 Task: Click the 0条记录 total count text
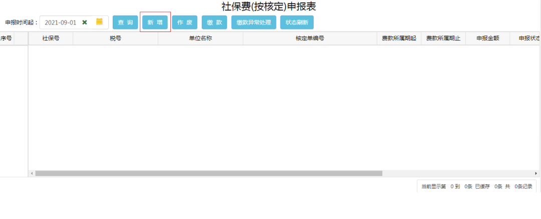[x=523, y=186]
